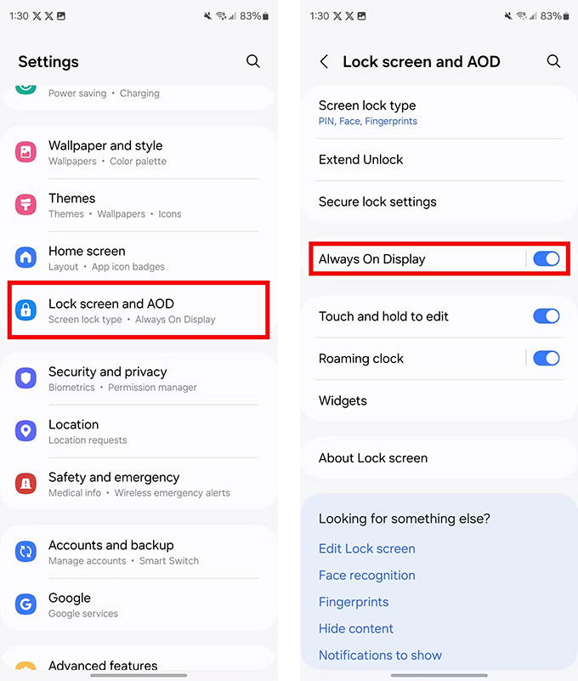This screenshot has width=578, height=681.
Task: Tap the Lock screen and AOD padlock icon
Action: [25, 310]
